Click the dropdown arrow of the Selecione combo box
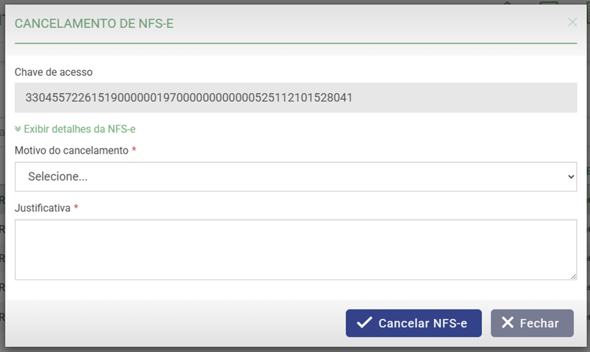This screenshot has width=590, height=352. tap(570, 177)
